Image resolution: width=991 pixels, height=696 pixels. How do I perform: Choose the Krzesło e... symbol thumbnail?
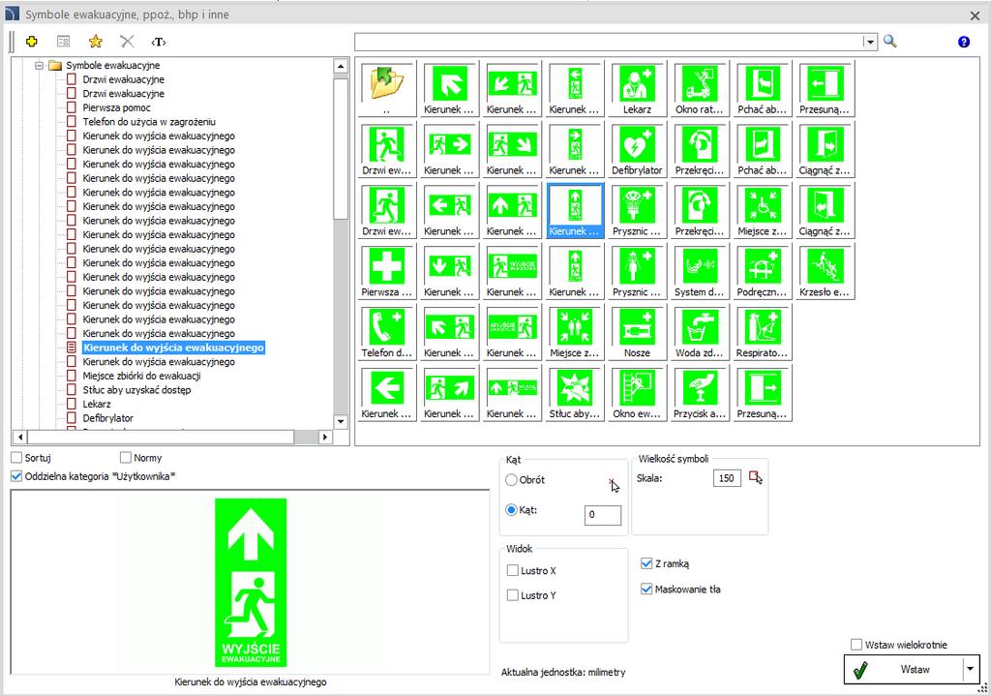[825, 272]
